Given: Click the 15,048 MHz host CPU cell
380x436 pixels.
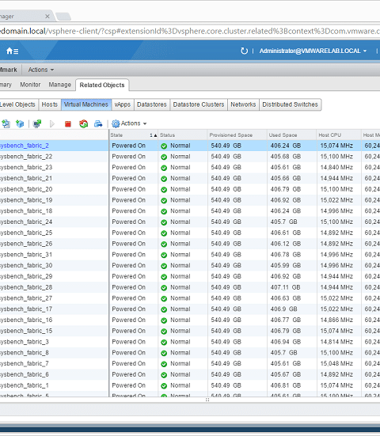Looking at the screenshot, I should 336,363.
